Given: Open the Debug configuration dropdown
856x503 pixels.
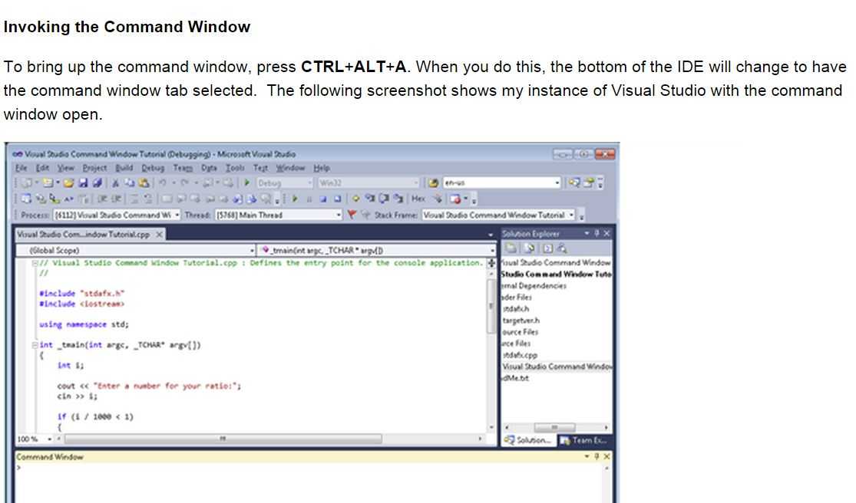Looking at the screenshot, I should click(310, 183).
